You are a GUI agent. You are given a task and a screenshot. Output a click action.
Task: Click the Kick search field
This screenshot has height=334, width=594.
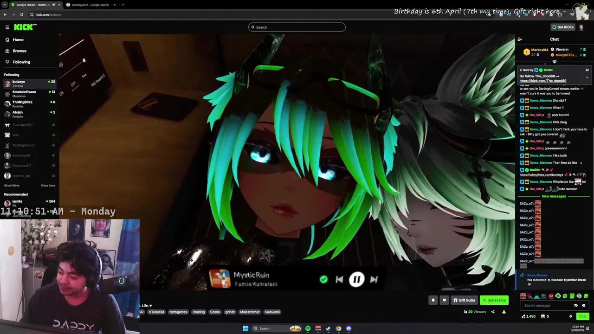pyautogui.click(x=297, y=27)
